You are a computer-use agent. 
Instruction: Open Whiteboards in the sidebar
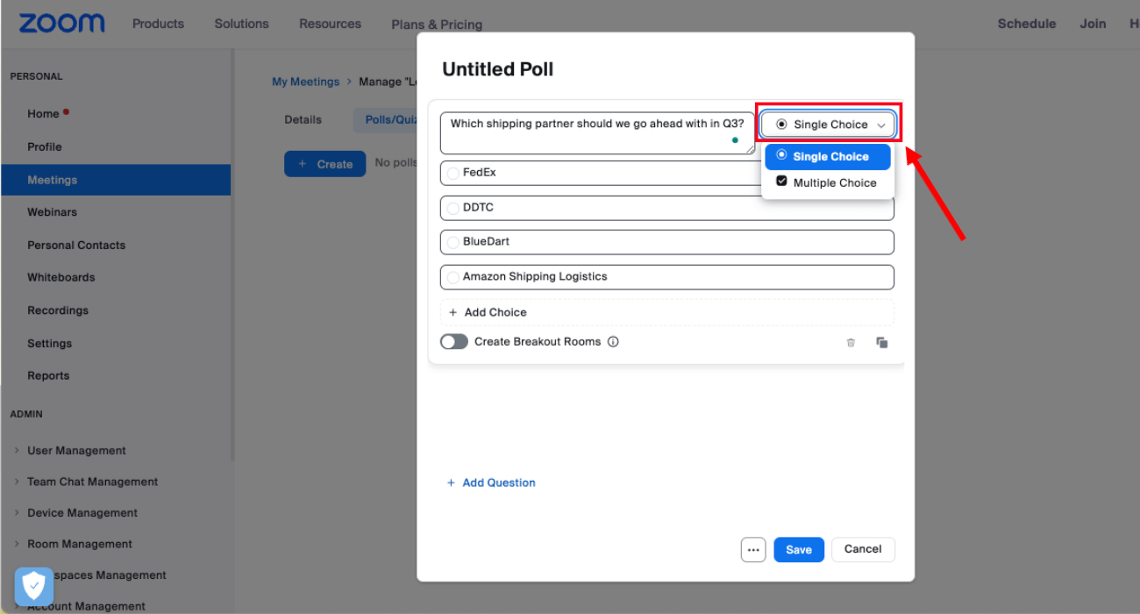pos(61,277)
